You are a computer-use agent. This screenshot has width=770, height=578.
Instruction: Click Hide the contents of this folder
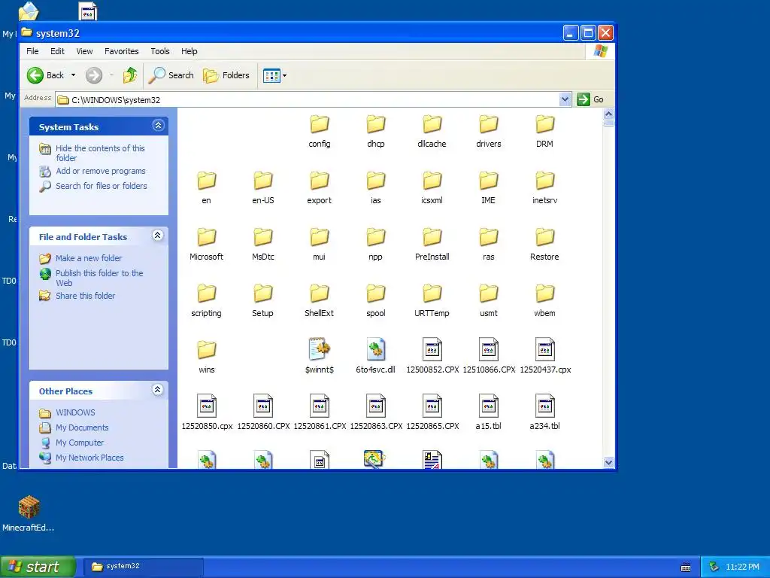click(100, 153)
